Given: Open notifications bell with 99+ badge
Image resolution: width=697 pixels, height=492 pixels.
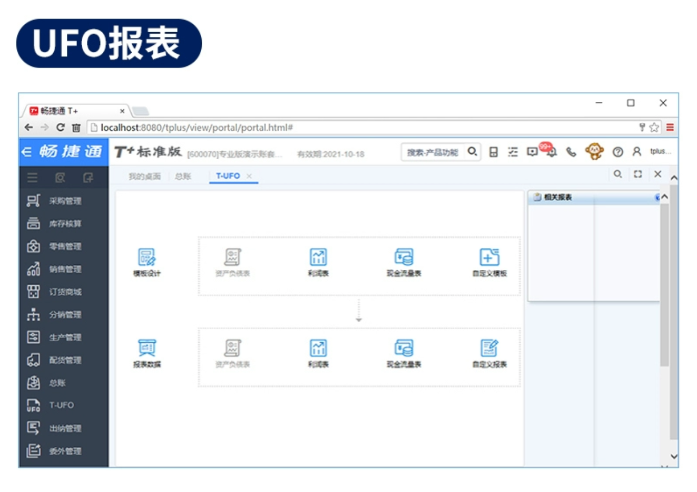Looking at the screenshot, I should pos(551,152).
